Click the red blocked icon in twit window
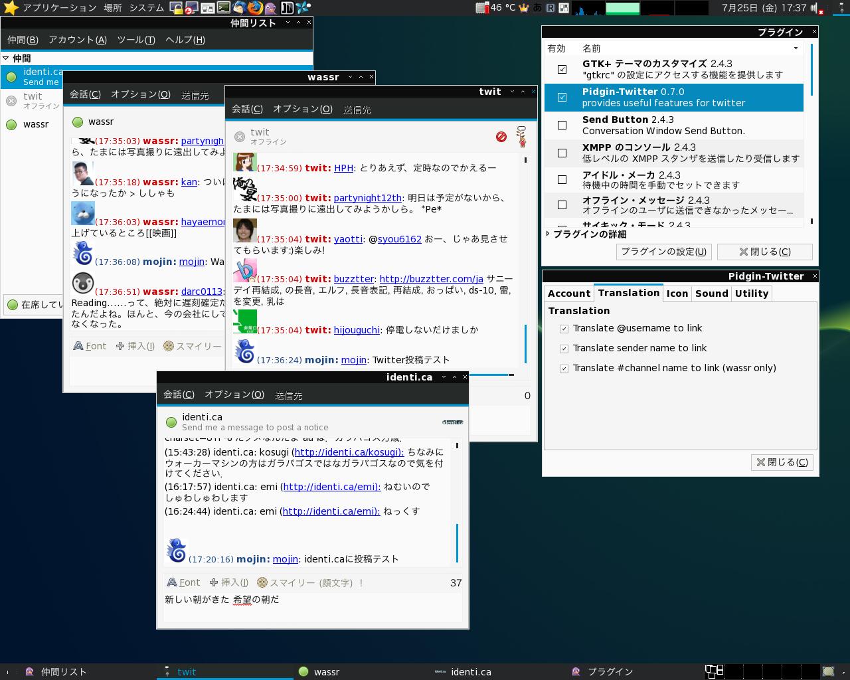 pyautogui.click(x=501, y=137)
